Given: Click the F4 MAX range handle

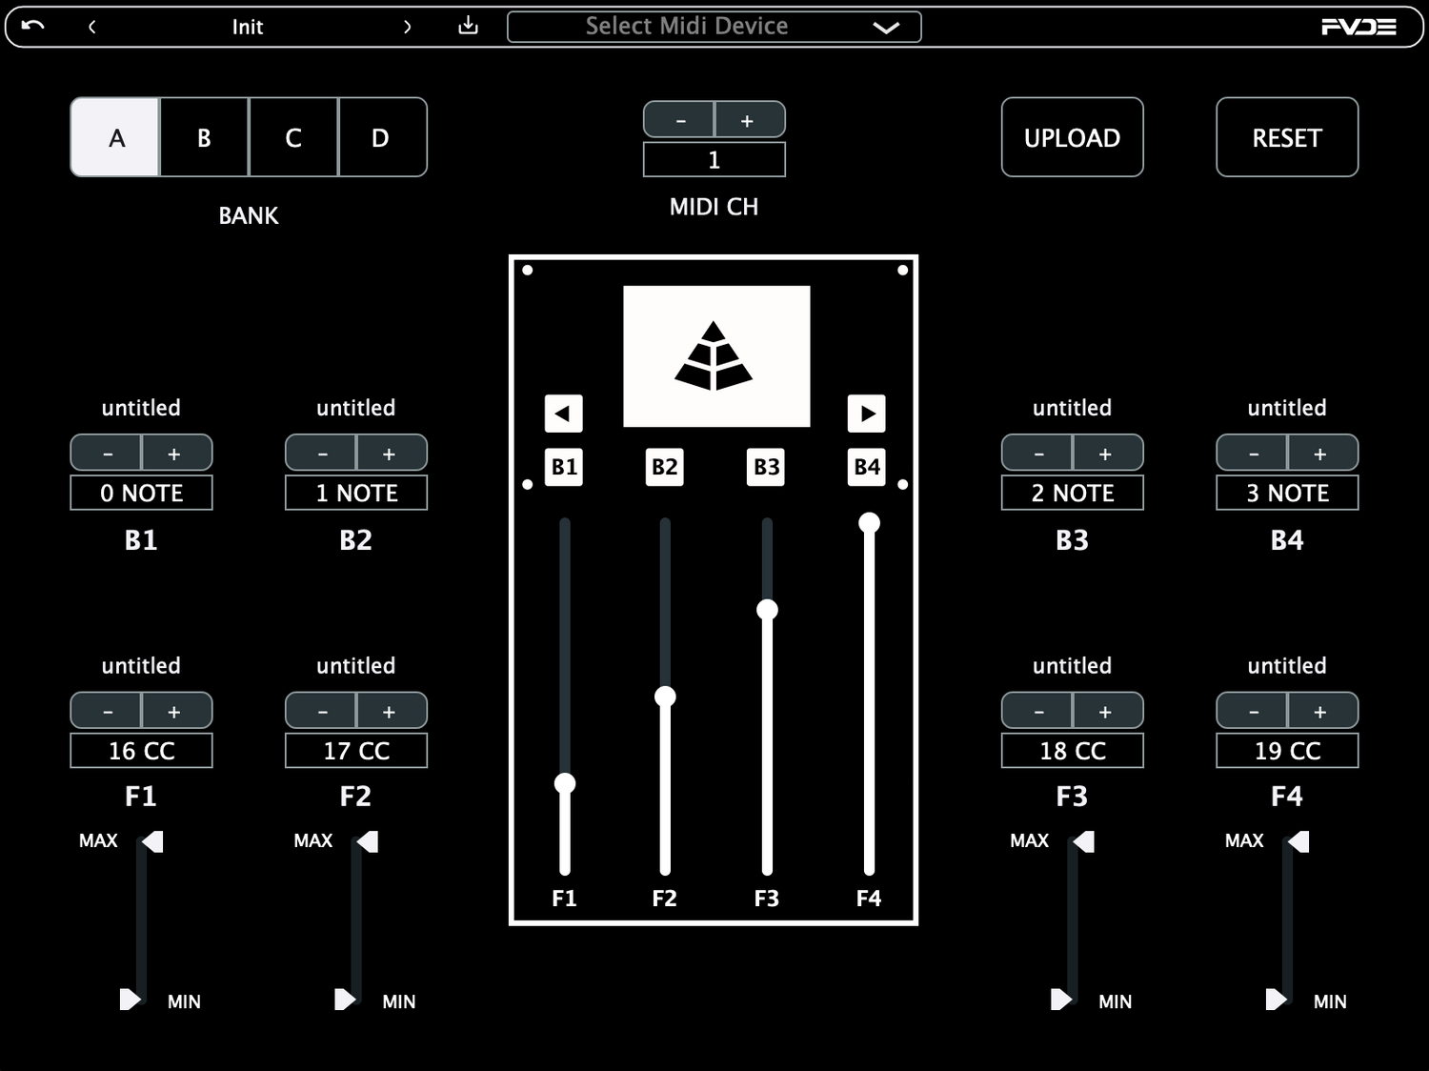Looking at the screenshot, I should click(1298, 841).
